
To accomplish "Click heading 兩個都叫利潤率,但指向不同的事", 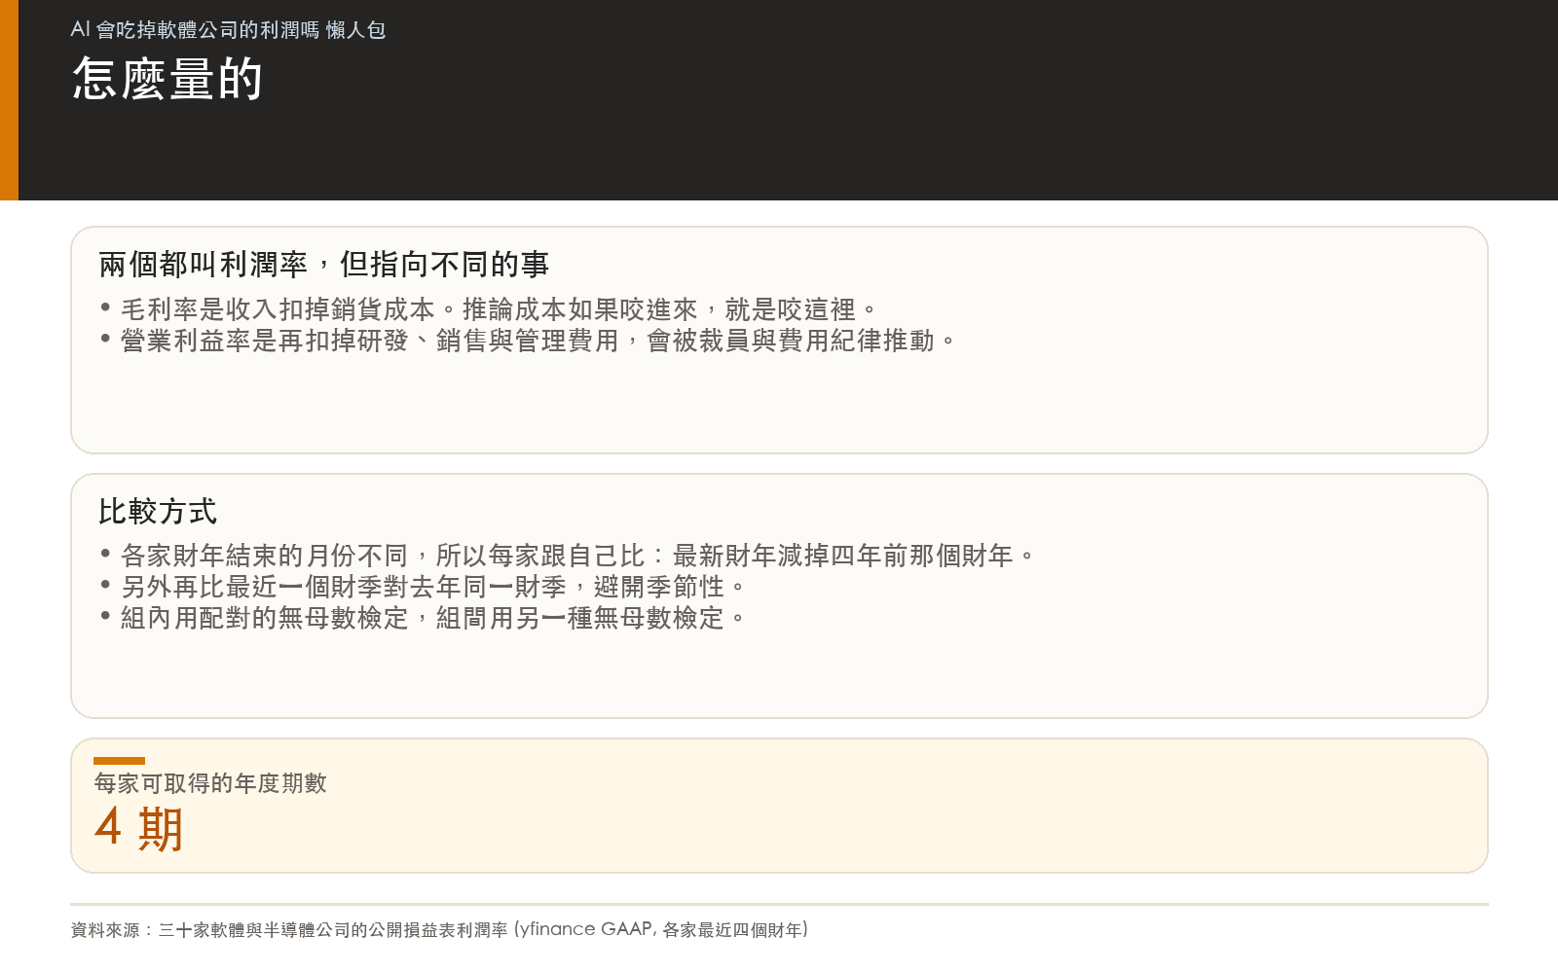I will coord(324,265).
